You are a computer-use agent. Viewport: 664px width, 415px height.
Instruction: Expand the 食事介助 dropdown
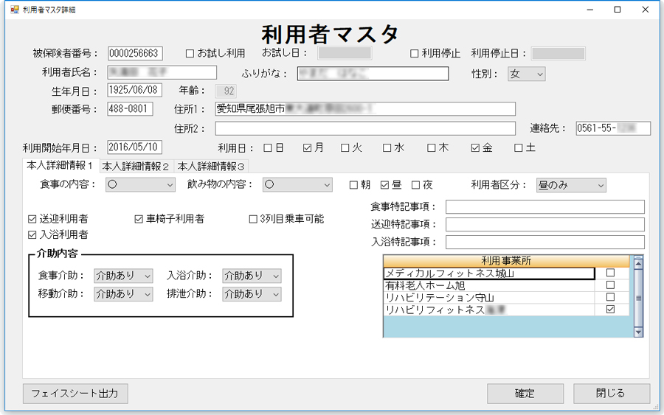point(123,276)
